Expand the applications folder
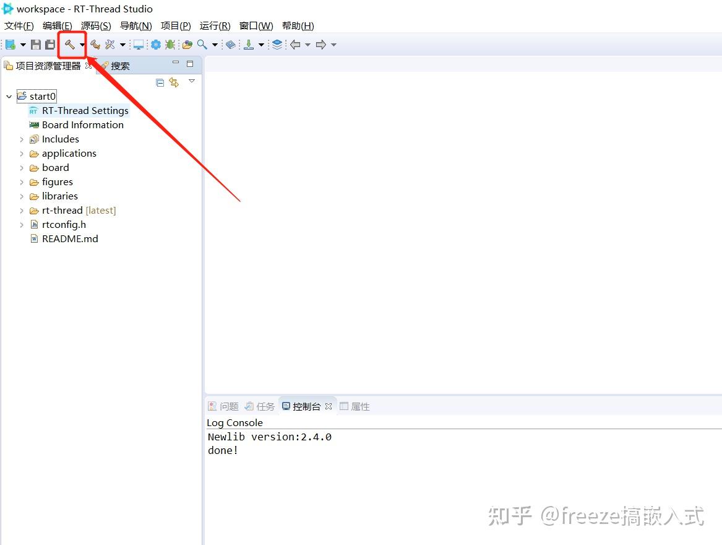This screenshot has width=722, height=545. coord(22,153)
